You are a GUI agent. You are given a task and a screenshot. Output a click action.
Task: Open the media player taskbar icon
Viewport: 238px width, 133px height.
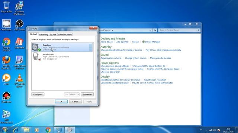[37, 130]
